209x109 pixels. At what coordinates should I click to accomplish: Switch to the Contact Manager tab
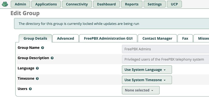pyautogui.click(x=157, y=38)
